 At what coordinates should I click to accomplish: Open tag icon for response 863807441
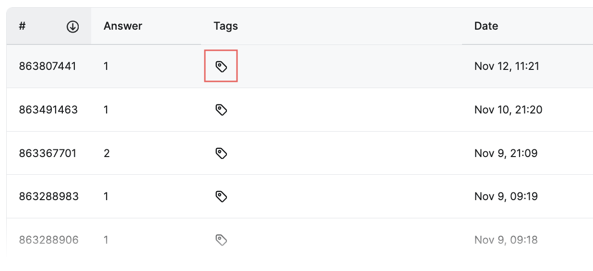(x=221, y=66)
